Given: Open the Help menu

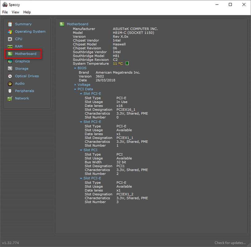Looking at the screenshot, I should point(27,12).
